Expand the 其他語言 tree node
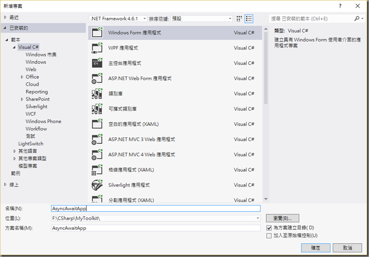This screenshot has width=369, height=257. click(x=14, y=151)
